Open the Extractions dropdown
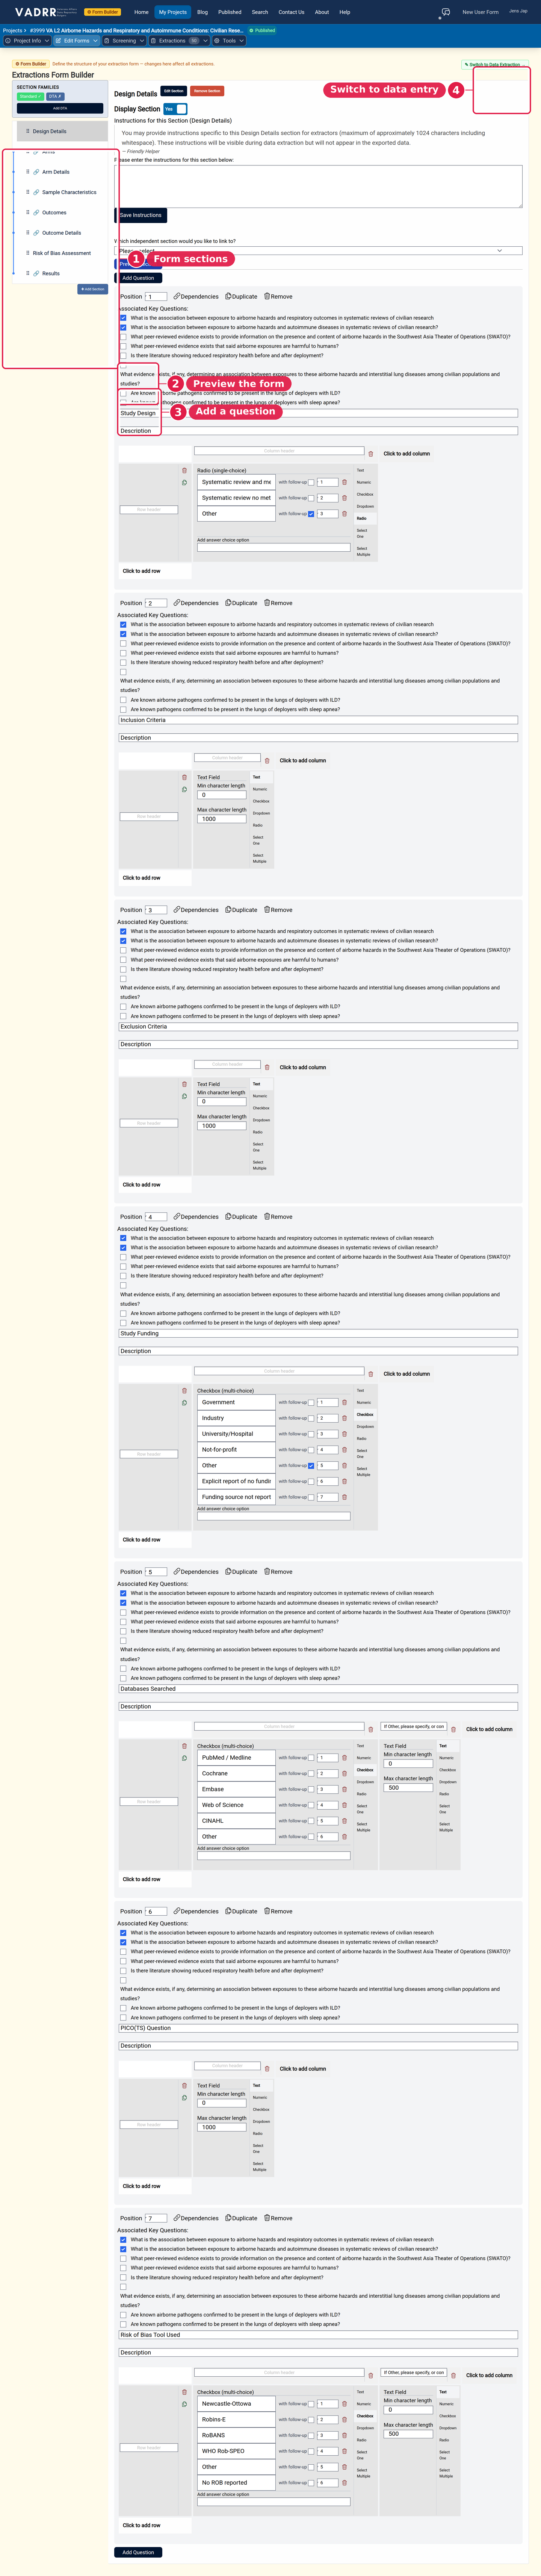541x2576 pixels. (180, 41)
